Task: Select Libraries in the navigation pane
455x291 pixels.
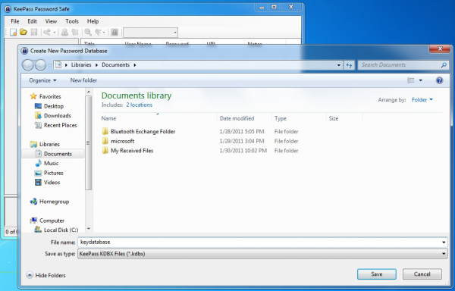Action: [x=49, y=144]
